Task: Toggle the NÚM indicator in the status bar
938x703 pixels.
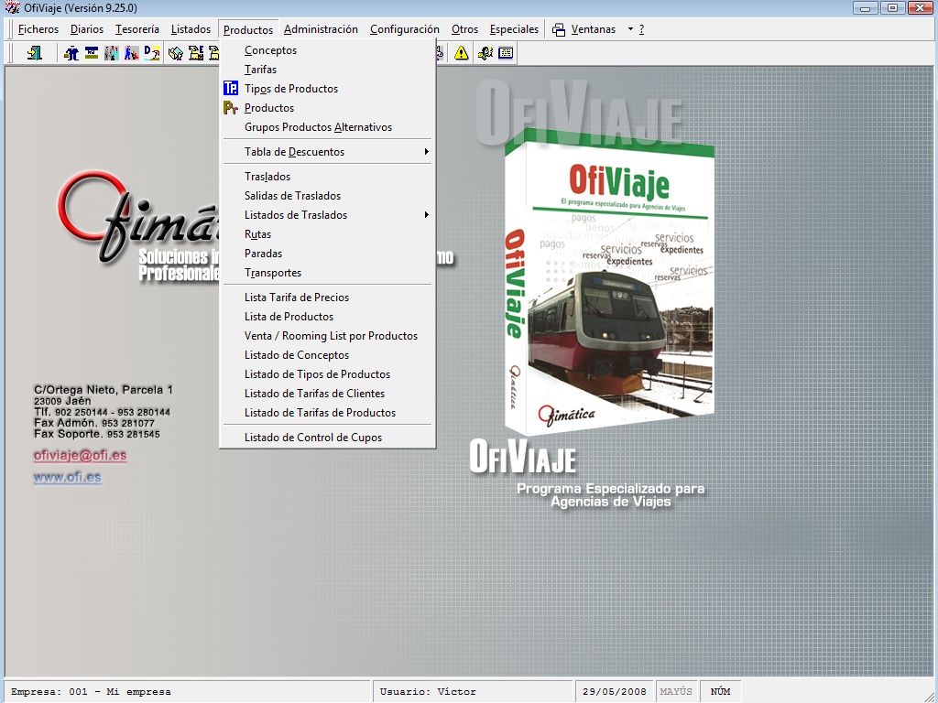Action: (x=720, y=690)
